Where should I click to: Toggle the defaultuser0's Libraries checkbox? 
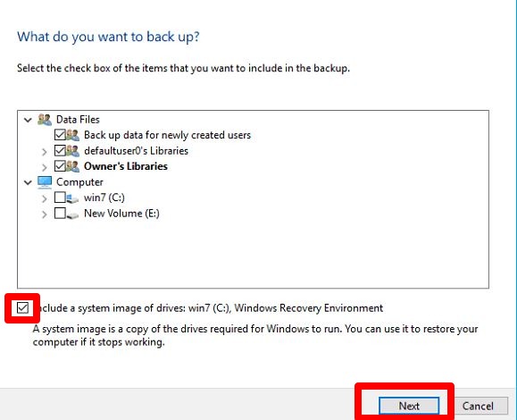pyautogui.click(x=60, y=150)
